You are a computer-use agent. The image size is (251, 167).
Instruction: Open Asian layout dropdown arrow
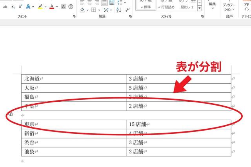pyautogui.click(x=111, y=10)
